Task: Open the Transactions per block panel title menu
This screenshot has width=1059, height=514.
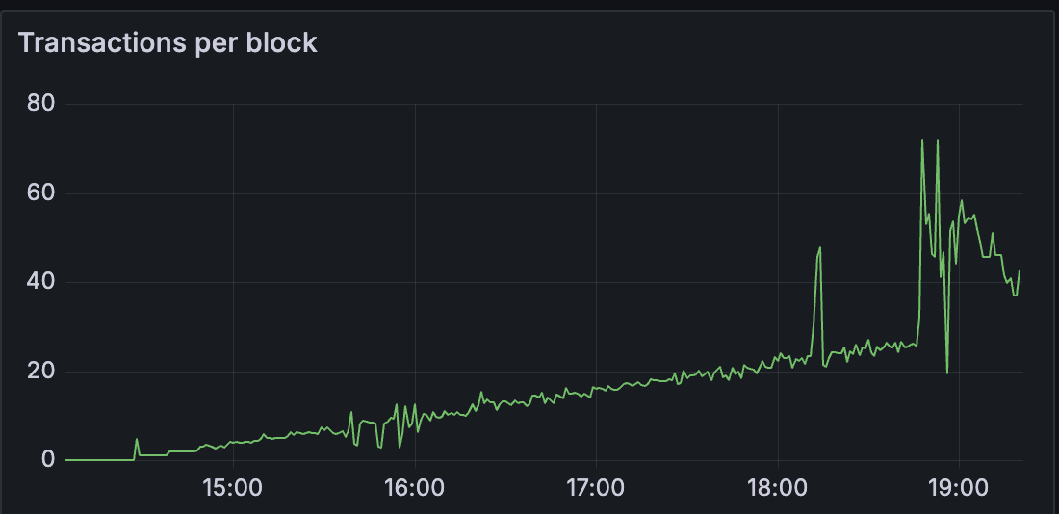Action: point(168,43)
